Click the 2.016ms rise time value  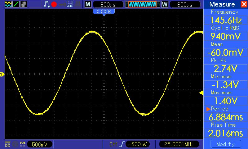226,133
